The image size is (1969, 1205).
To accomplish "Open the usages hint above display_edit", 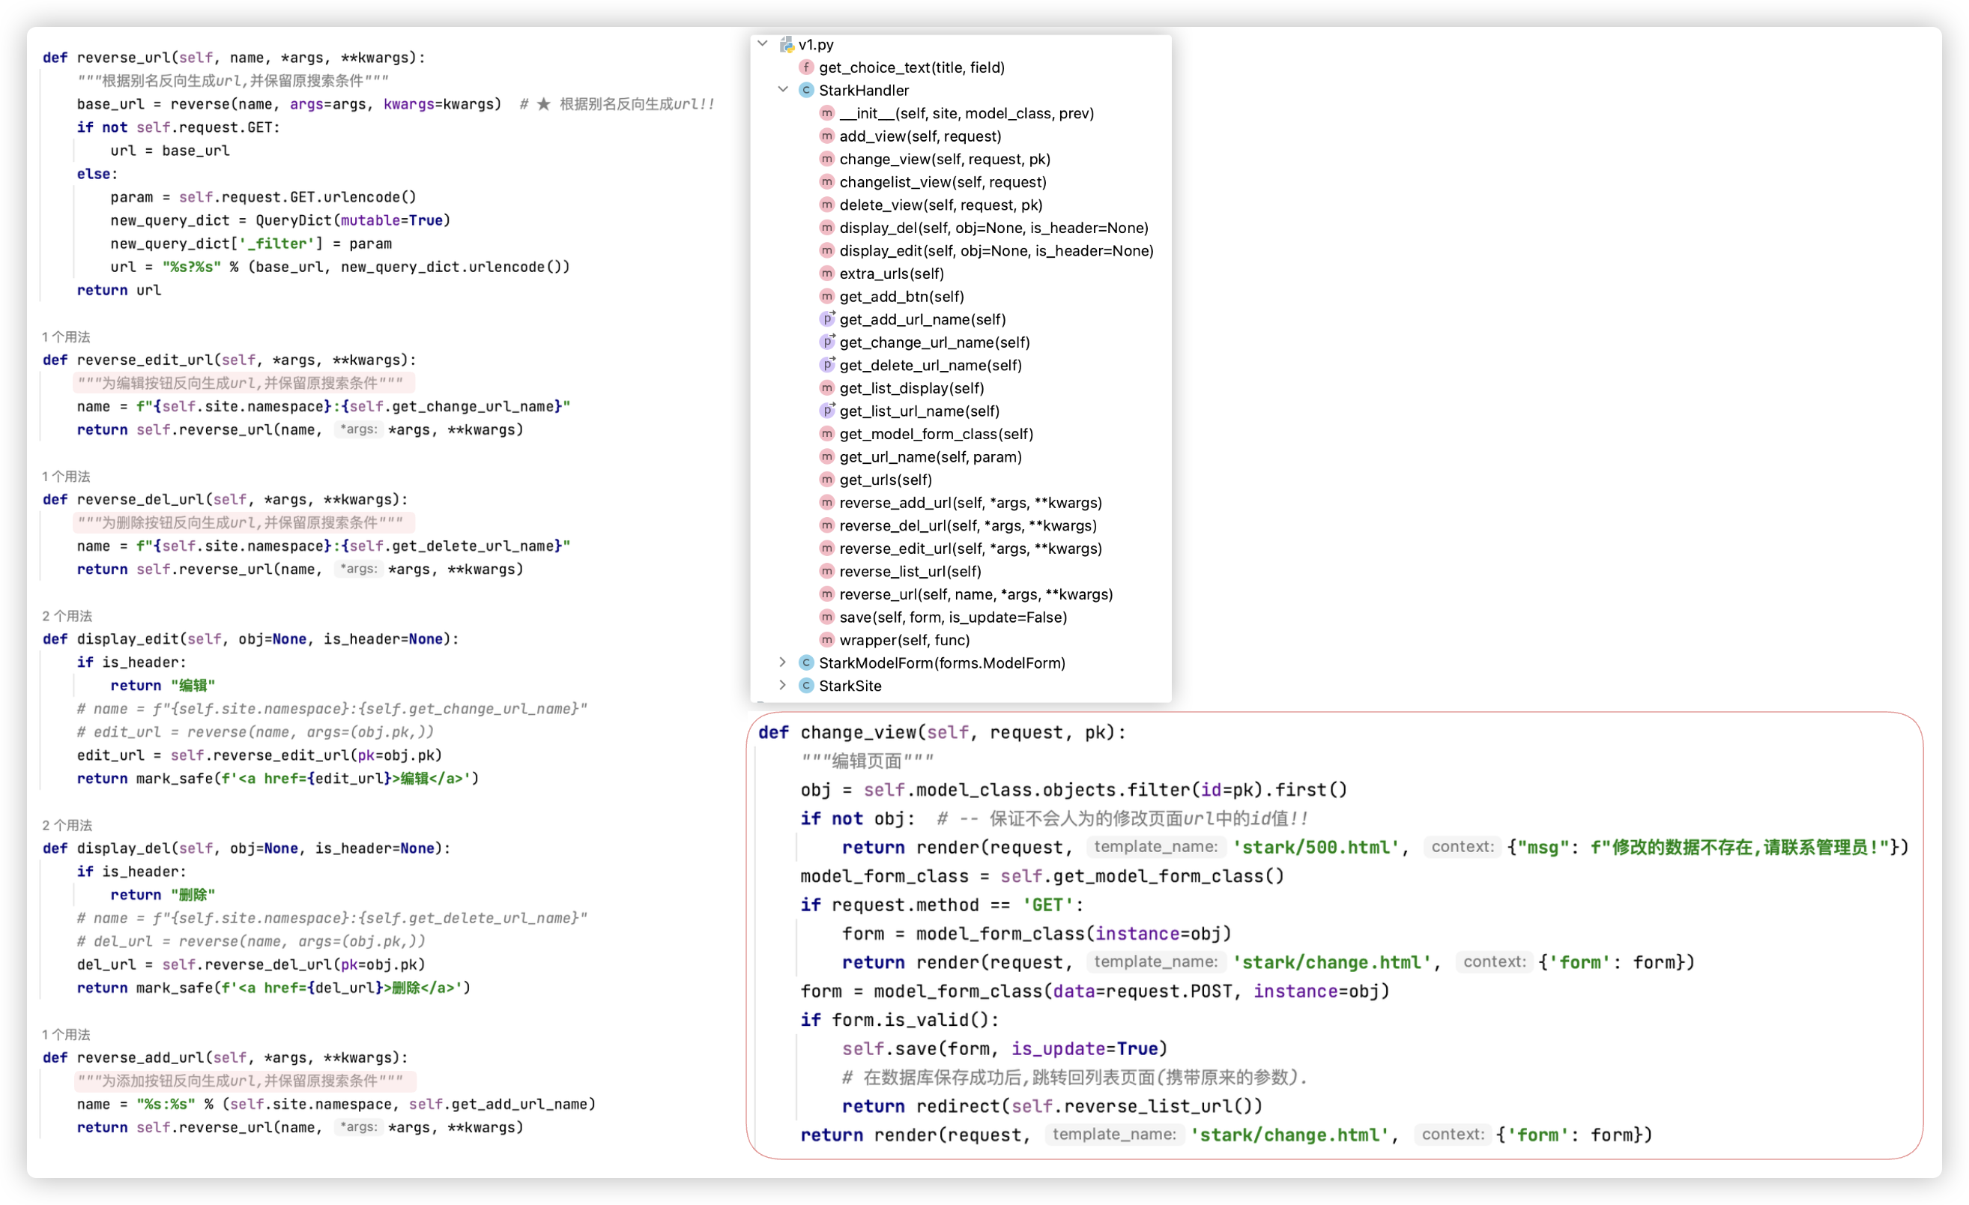I will [67, 616].
